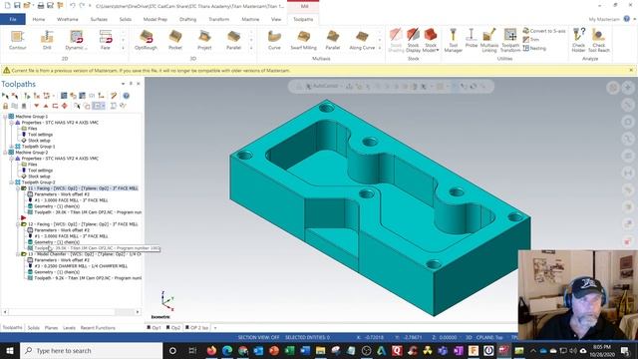The height and width of the screenshot is (359, 638).
Task: Collapse Machine Group-1 tree node
Action: click(x=5, y=117)
